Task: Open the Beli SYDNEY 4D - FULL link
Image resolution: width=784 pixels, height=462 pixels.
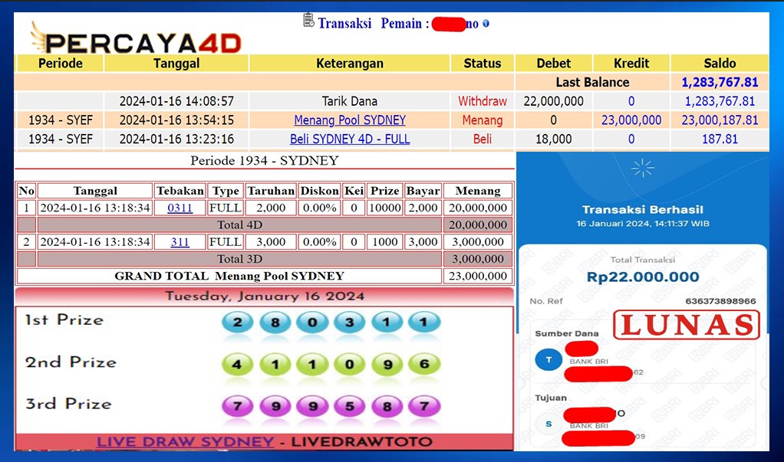Action: coord(349,139)
